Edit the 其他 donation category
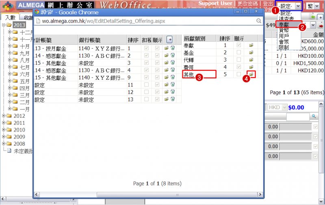 click(251, 74)
